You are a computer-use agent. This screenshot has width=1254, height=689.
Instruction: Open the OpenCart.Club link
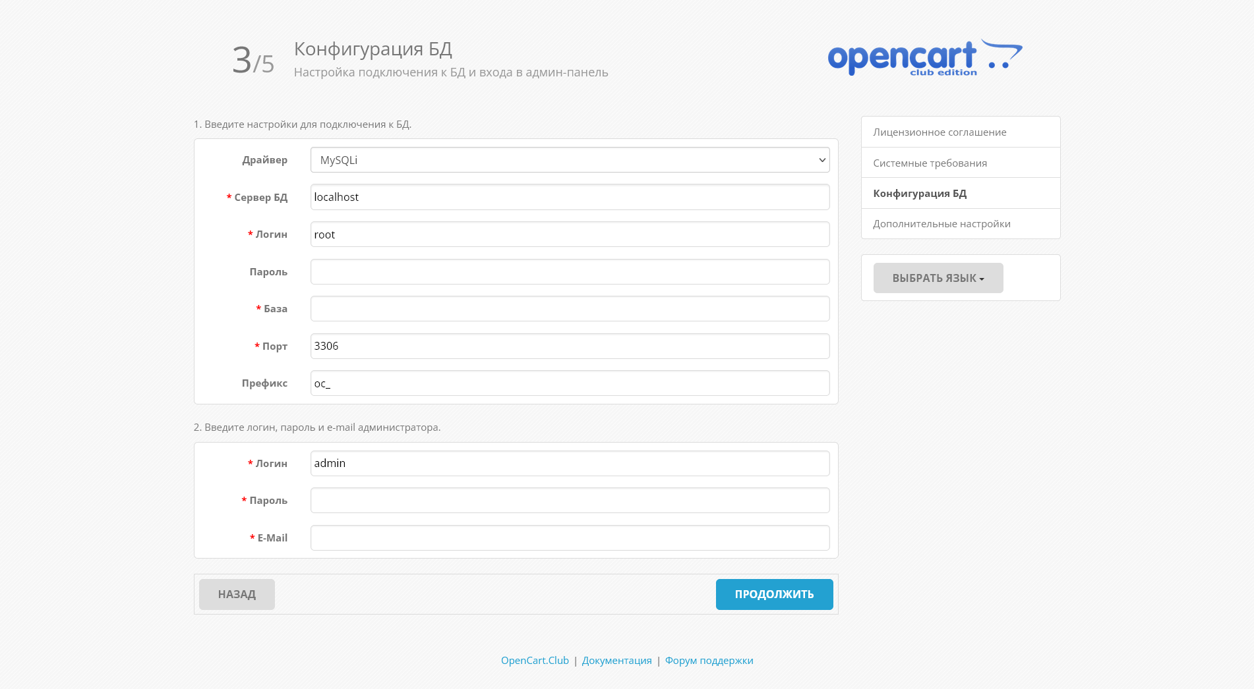click(x=535, y=660)
